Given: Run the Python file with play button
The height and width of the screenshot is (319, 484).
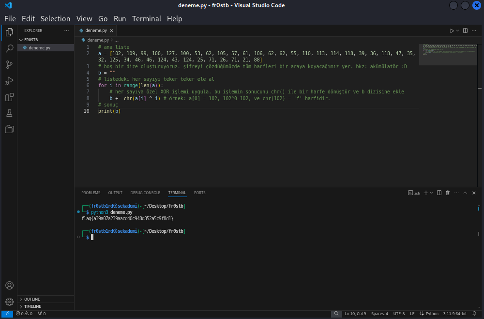Looking at the screenshot, I should pos(452,30).
